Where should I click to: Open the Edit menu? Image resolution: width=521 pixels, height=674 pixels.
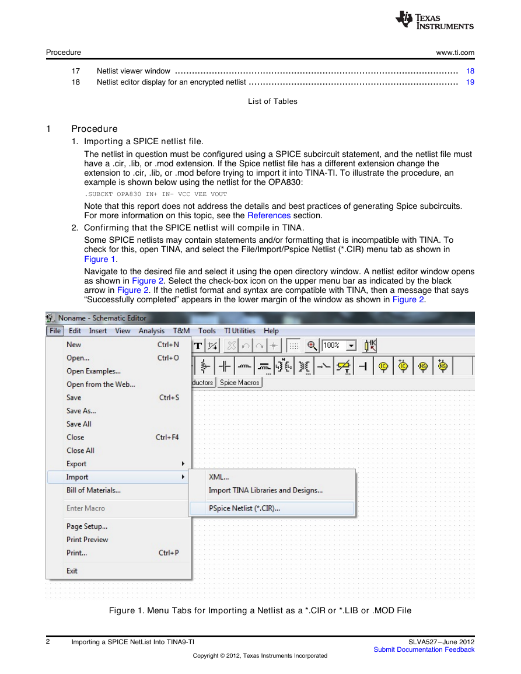pyautogui.click(x=75, y=331)
